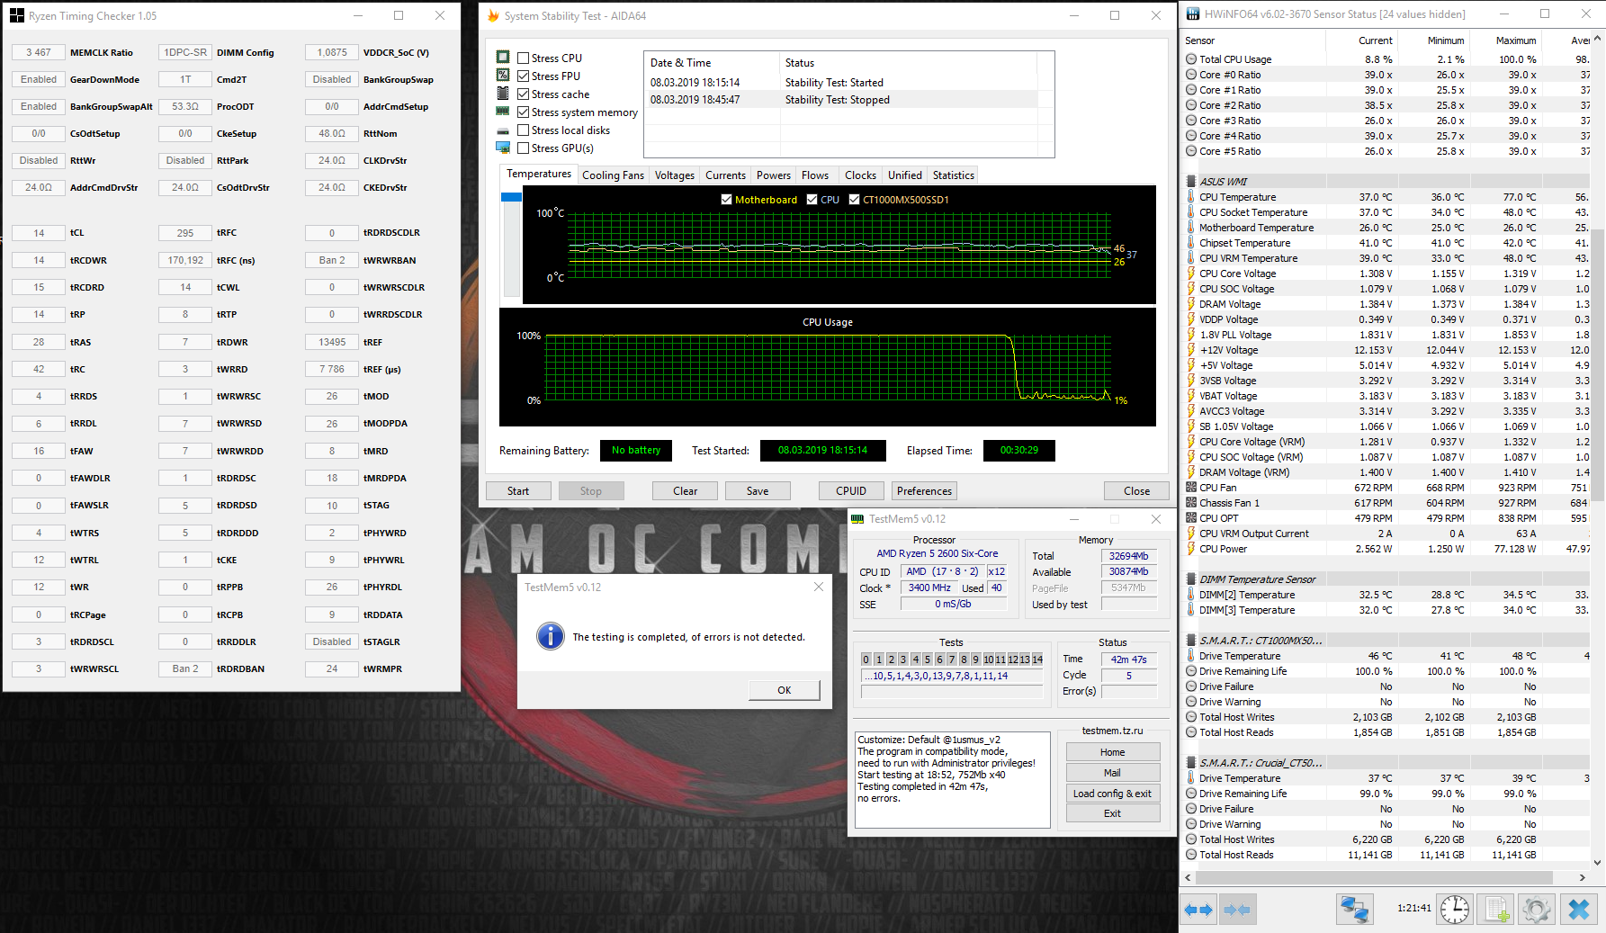This screenshot has width=1606, height=933.
Task: Click the Exit button in TestMem5
Action: pyautogui.click(x=1112, y=813)
